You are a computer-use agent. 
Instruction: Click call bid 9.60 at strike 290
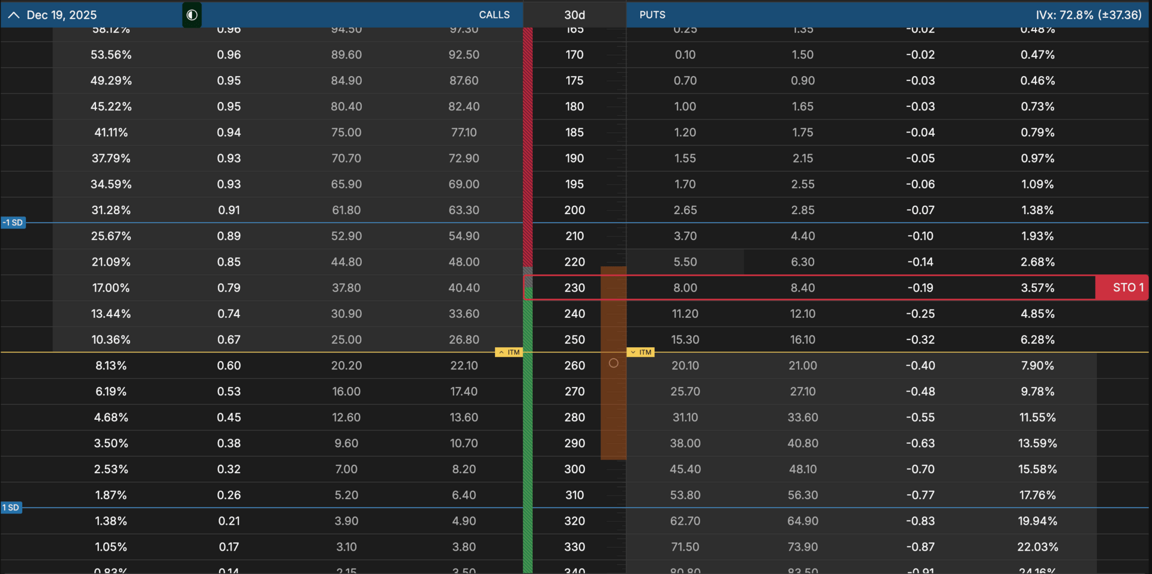pos(346,443)
